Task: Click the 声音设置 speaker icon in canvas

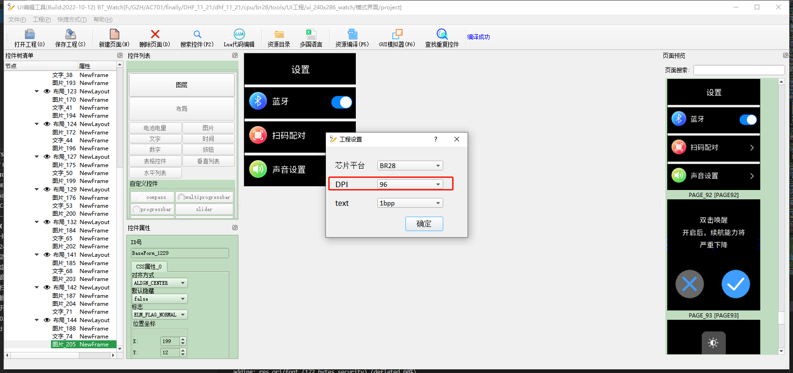Action: pyautogui.click(x=258, y=169)
